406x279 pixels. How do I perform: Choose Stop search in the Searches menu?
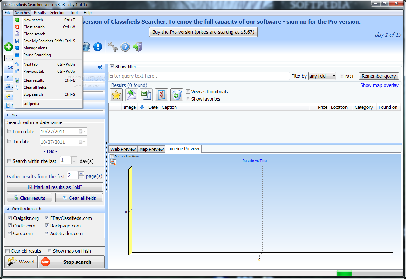point(48,94)
